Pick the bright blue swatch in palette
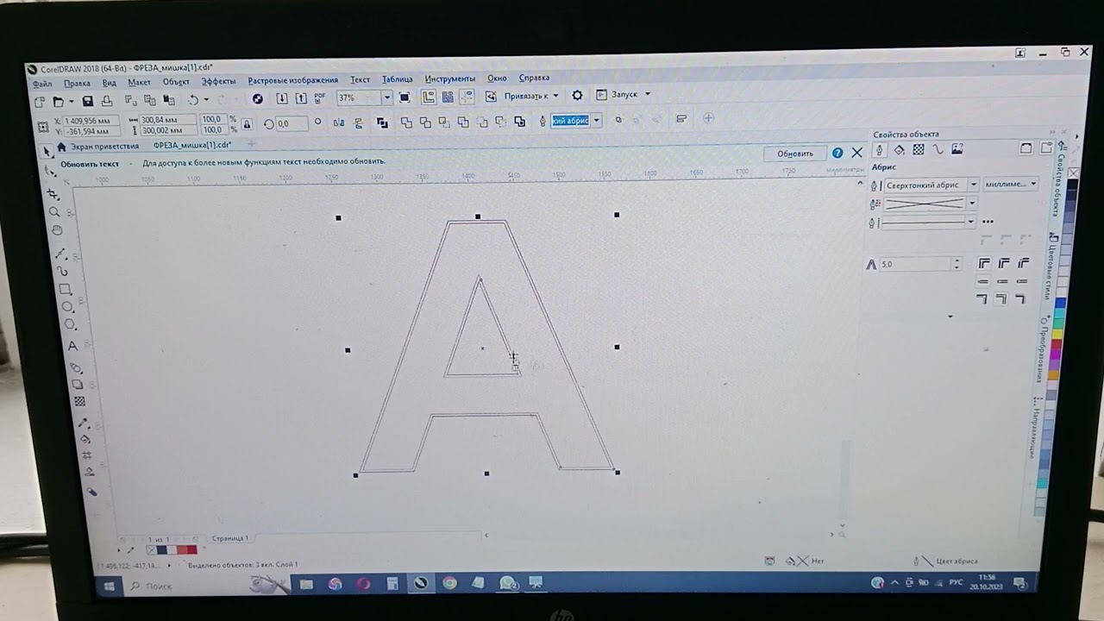This screenshot has width=1104, height=621. pos(1060,303)
